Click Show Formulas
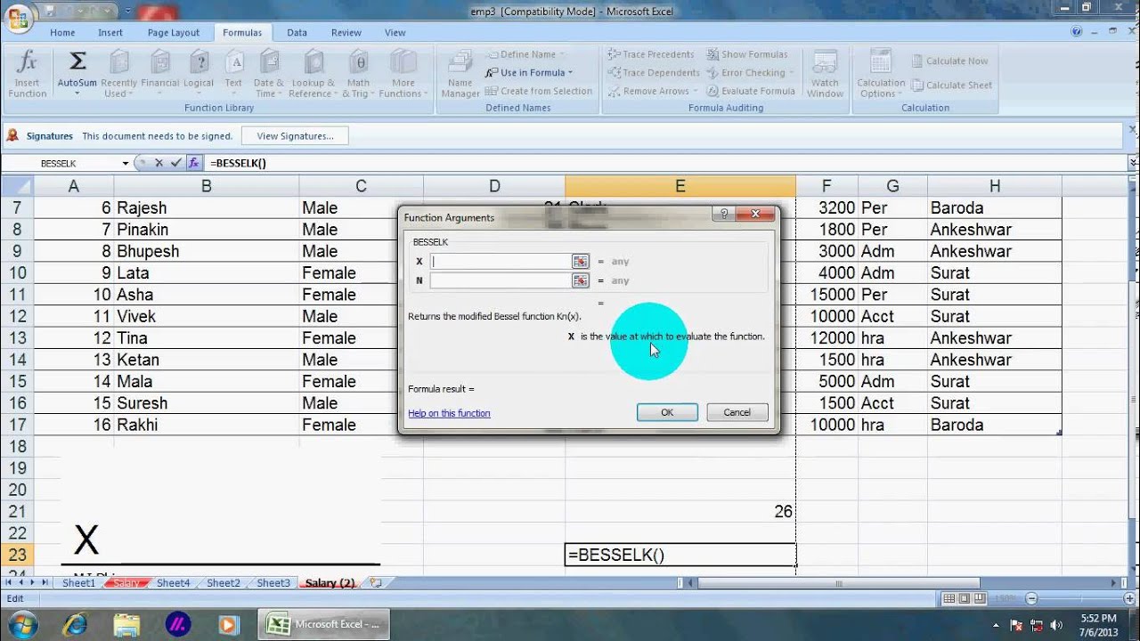This screenshot has height=641, width=1140. coord(746,54)
